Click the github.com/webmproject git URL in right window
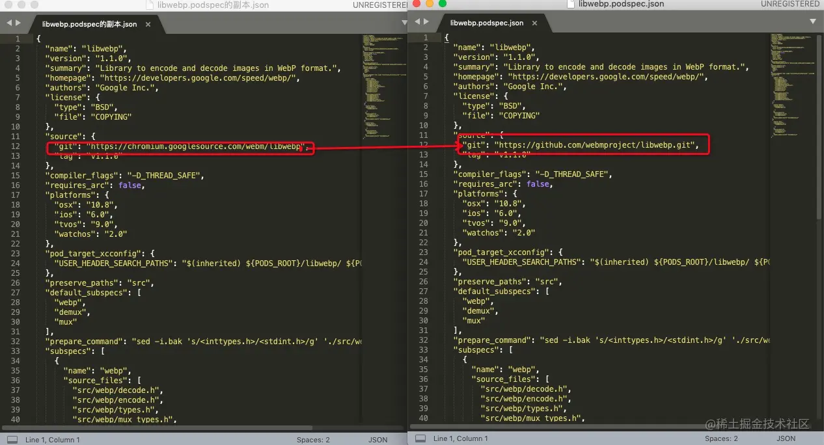This screenshot has height=445, width=824. point(596,144)
